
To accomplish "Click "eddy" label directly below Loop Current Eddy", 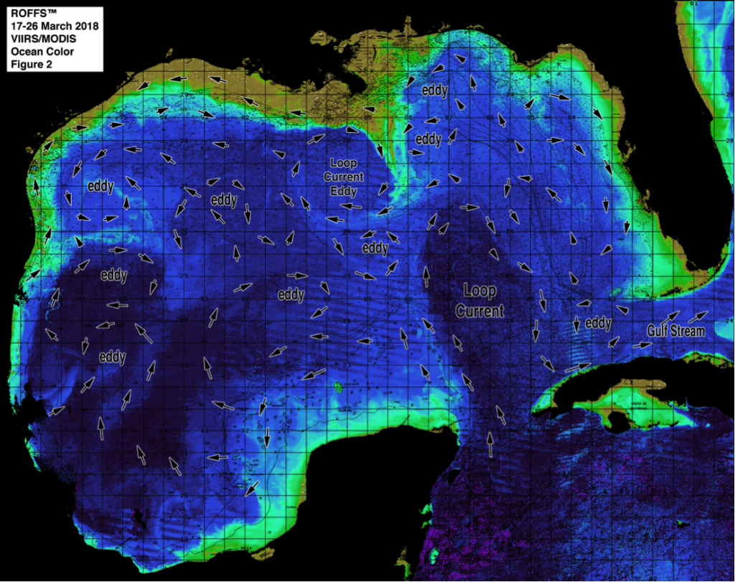I will 375,248.
